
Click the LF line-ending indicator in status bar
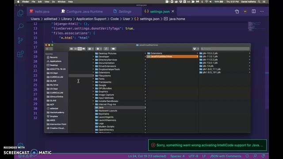point(204,156)
